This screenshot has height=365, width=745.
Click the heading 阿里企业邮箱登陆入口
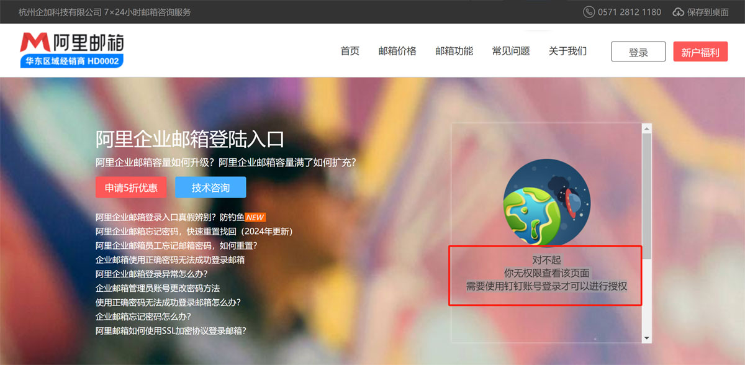(x=189, y=139)
